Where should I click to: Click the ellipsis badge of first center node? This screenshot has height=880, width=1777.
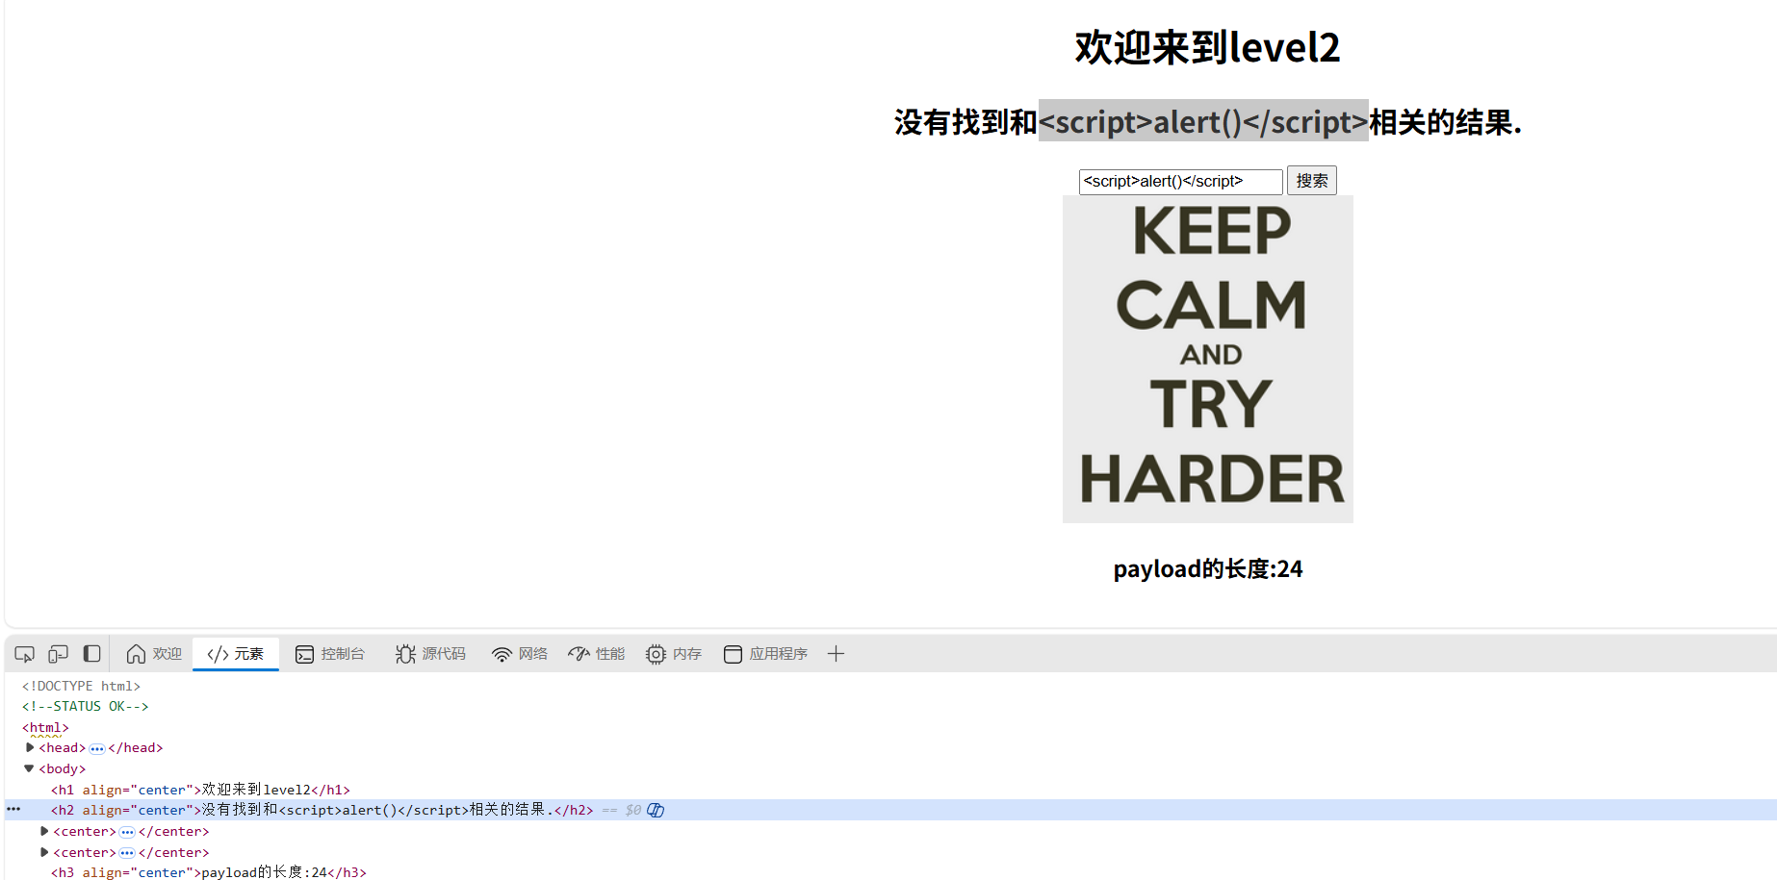pyautogui.click(x=127, y=832)
